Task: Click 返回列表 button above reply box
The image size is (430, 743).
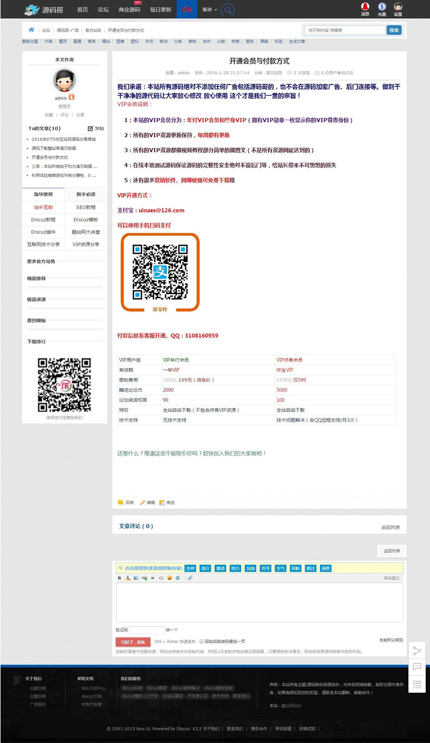Action: pyautogui.click(x=392, y=551)
